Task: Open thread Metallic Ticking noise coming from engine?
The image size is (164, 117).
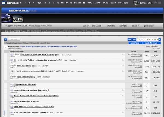Action: (x=40, y=60)
